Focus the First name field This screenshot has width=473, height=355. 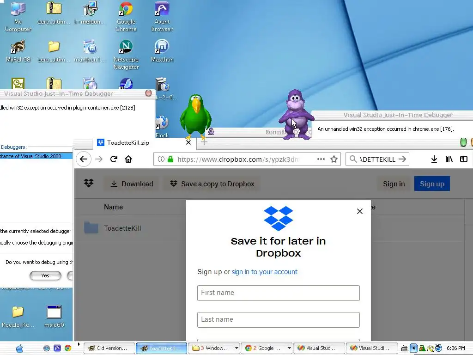[279, 293]
